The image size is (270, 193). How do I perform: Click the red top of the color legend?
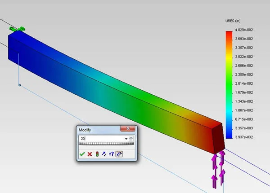[229, 33]
